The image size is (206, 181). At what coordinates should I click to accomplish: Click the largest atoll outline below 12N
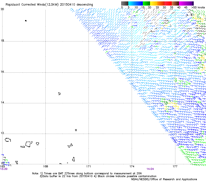[x=29, y=144]
